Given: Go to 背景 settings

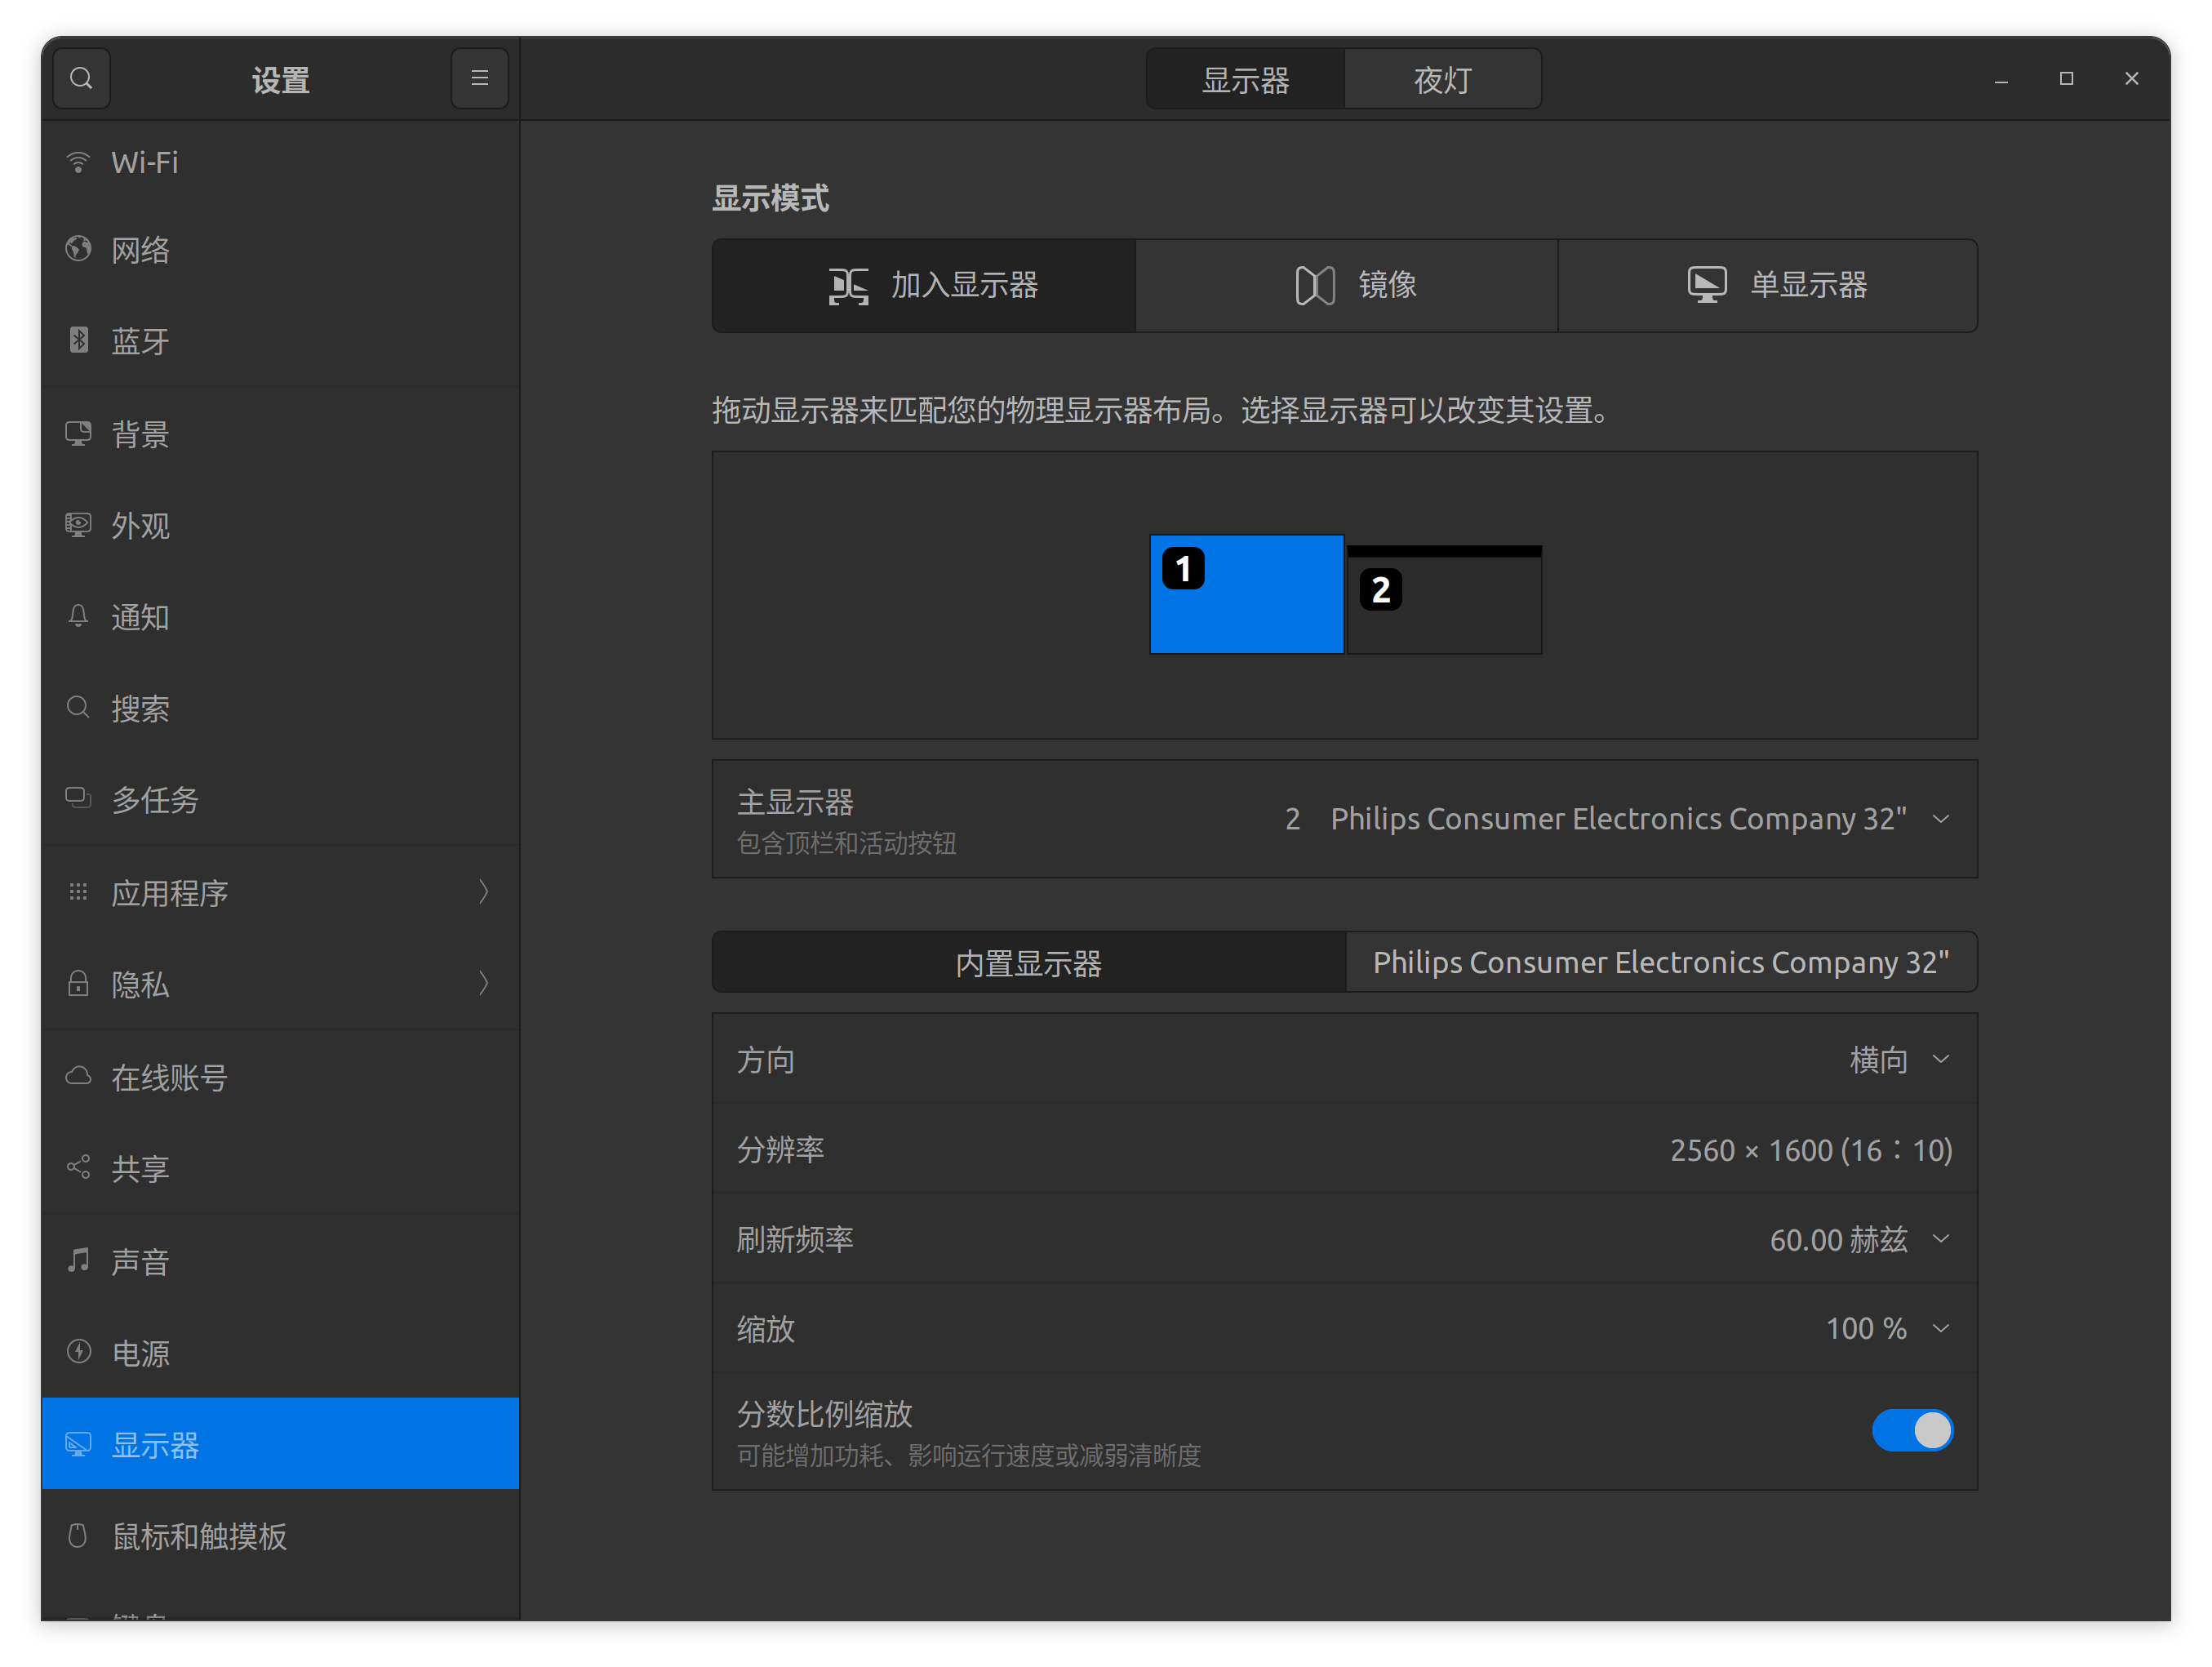Looking at the screenshot, I should click(280, 434).
